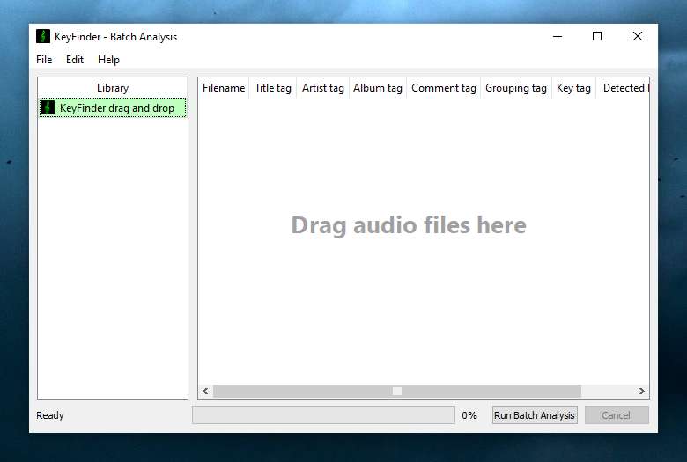Click the Ready status text
Viewport: 687px width, 462px height.
[50, 415]
